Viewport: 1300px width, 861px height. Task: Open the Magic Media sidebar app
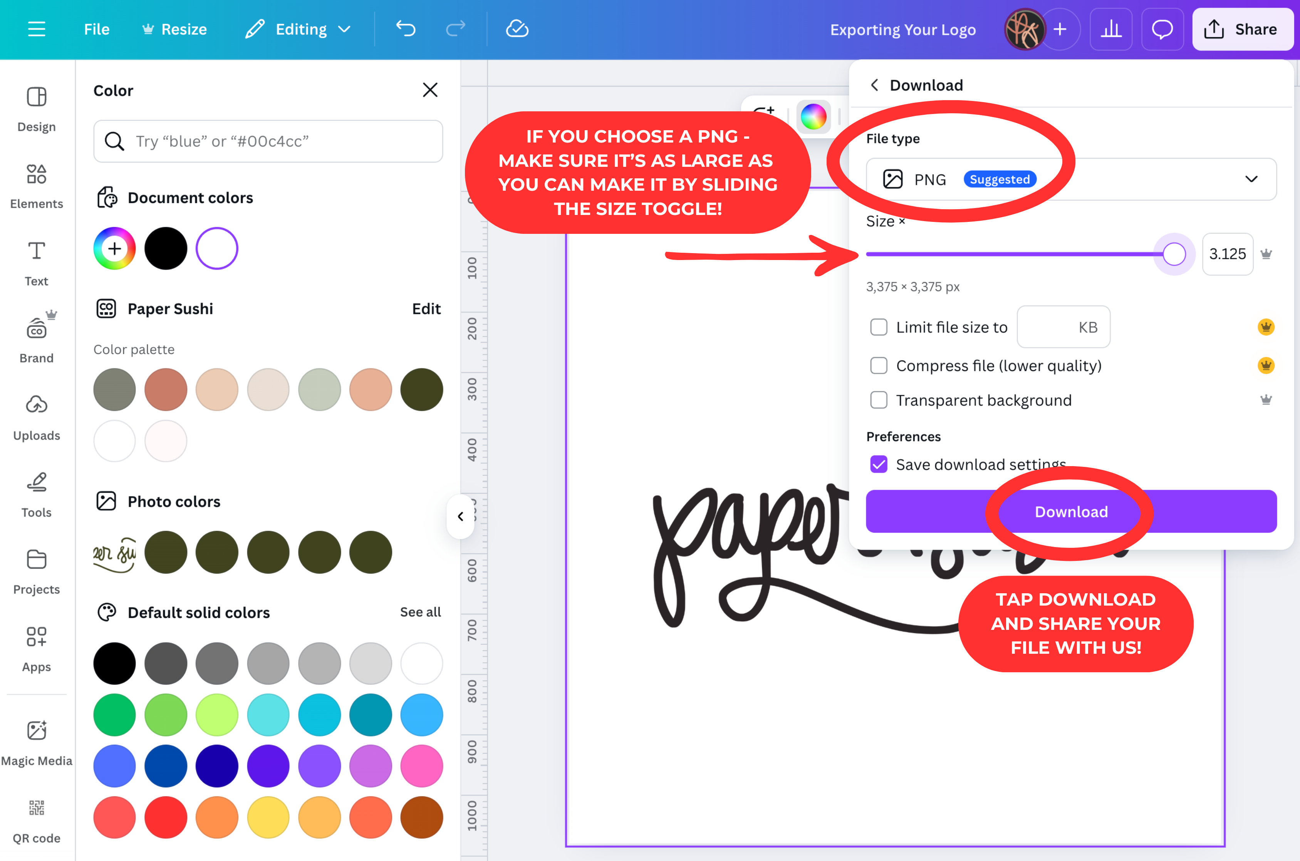[x=36, y=743]
